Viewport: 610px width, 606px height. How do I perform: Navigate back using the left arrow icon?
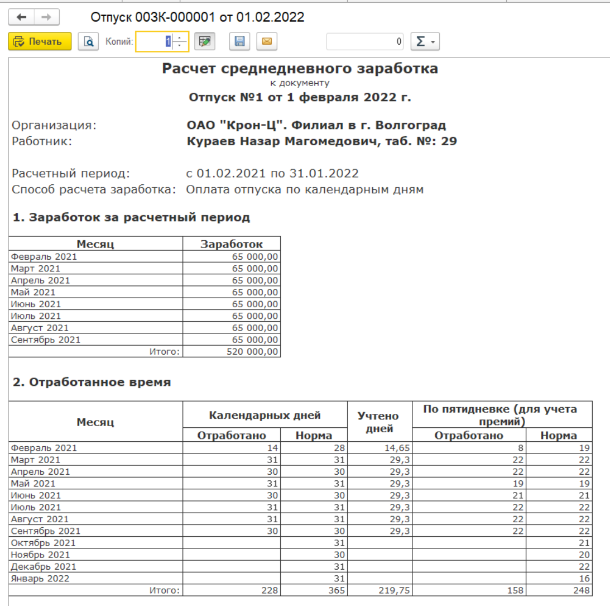pyautogui.click(x=21, y=17)
